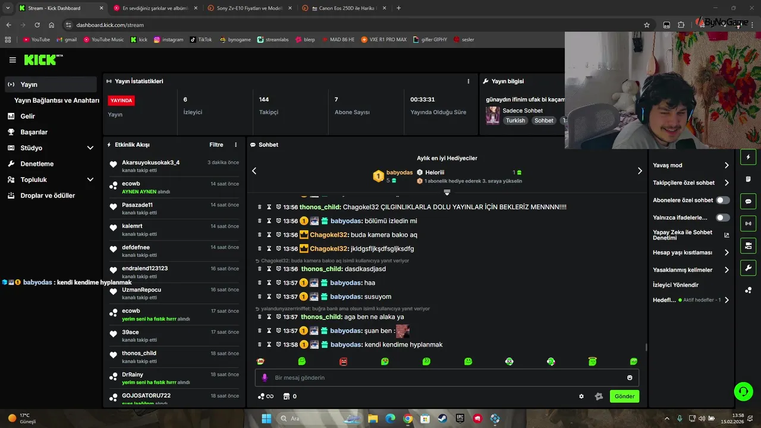Select Yayın in the left sidebar

tap(51, 84)
